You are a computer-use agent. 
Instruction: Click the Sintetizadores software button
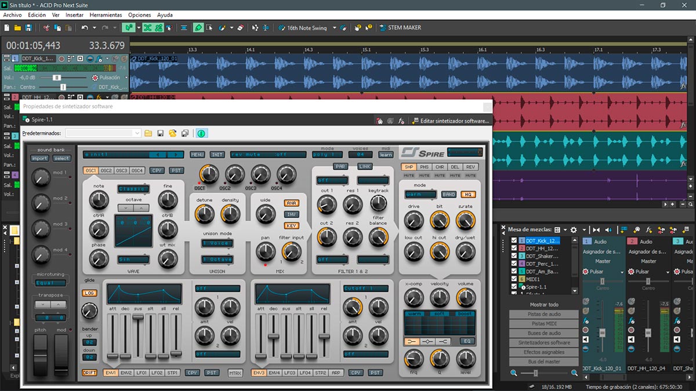click(544, 343)
